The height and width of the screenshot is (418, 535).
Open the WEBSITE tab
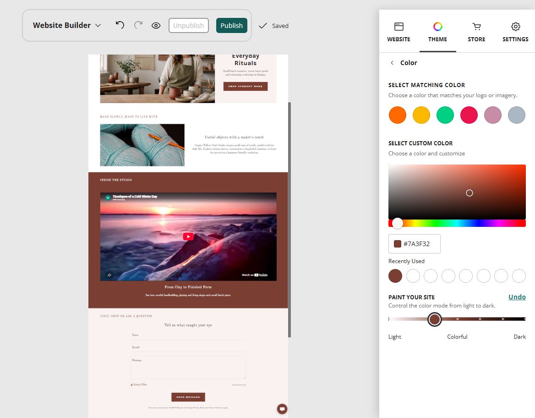(x=399, y=32)
